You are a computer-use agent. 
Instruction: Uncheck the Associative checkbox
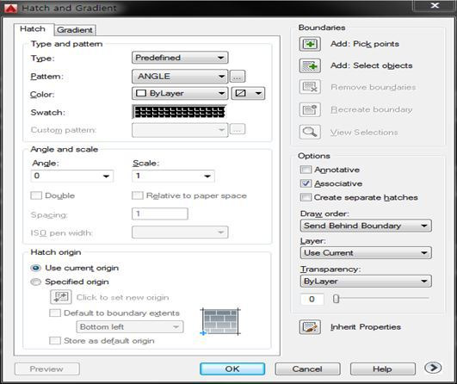point(306,183)
